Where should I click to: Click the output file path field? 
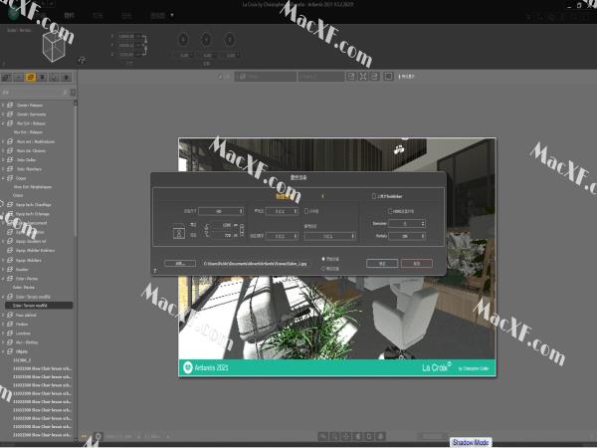[x=255, y=263]
